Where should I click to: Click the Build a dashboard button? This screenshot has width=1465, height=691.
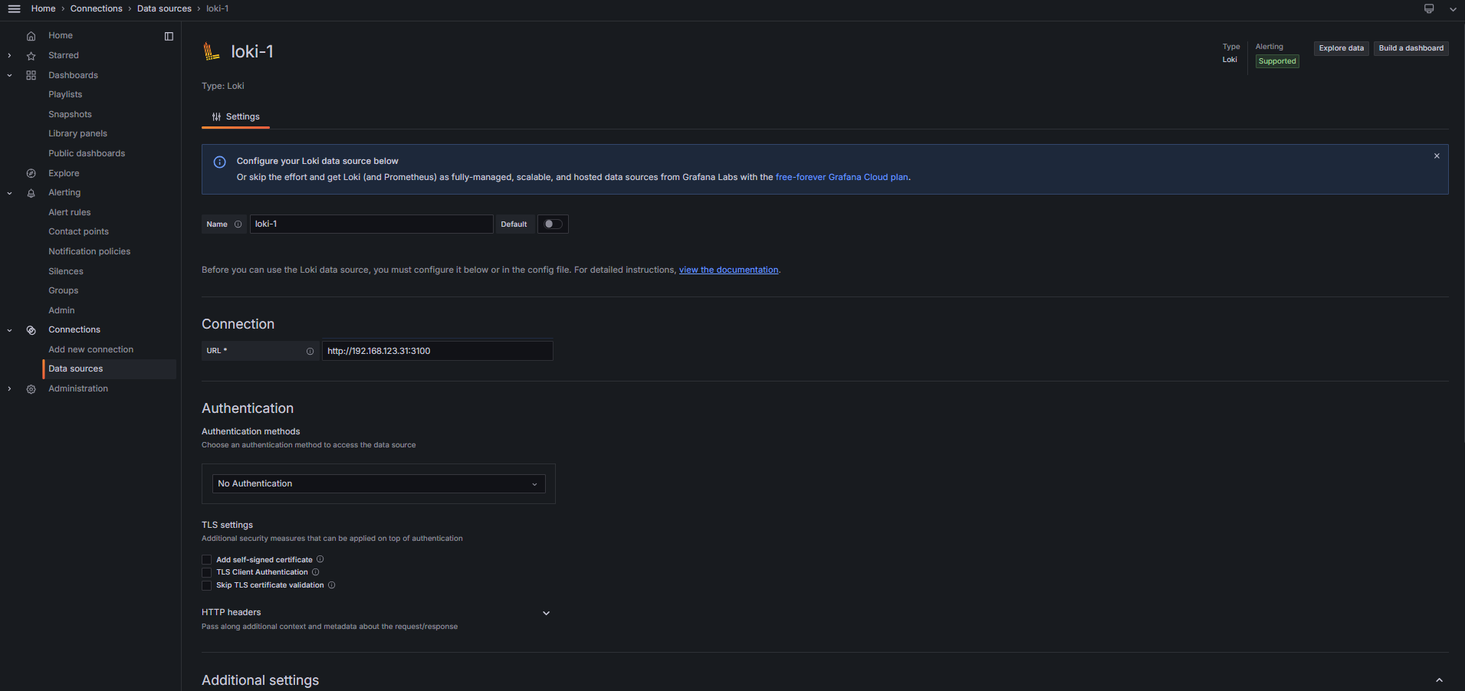(x=1411, y=48)
